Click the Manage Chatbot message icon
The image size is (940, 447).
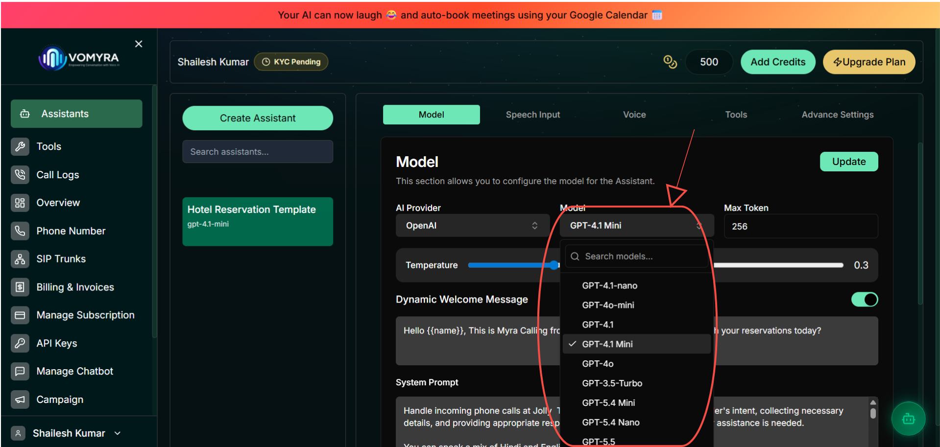tap(20, 371)
